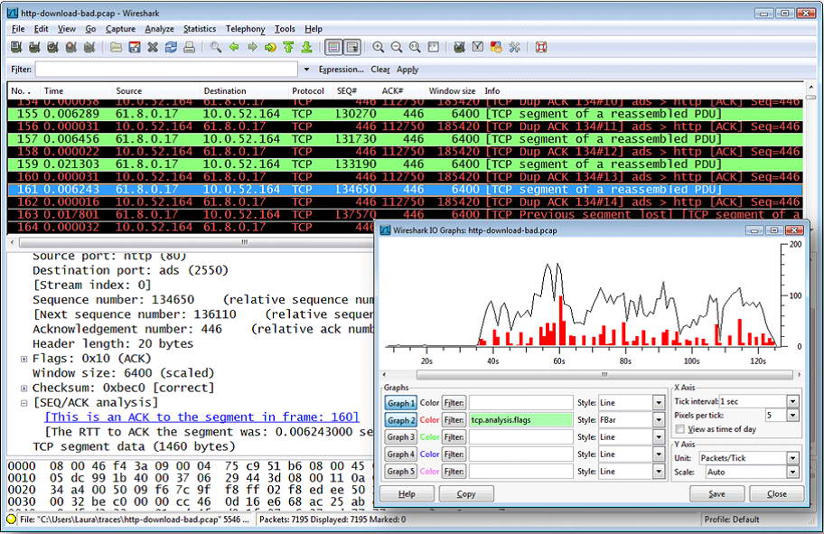Expand the Flags: 0x10 (ACK) tree node

(x=24, y=359)
